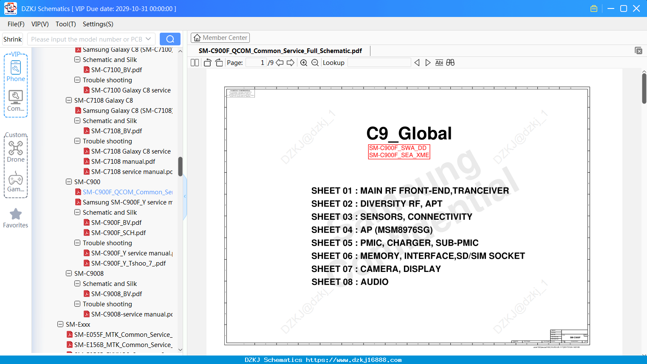The image size is (647, 364).
Task: Collapse Trouble shooting above SM-C9008-service manual
Action: coord(77,304)
